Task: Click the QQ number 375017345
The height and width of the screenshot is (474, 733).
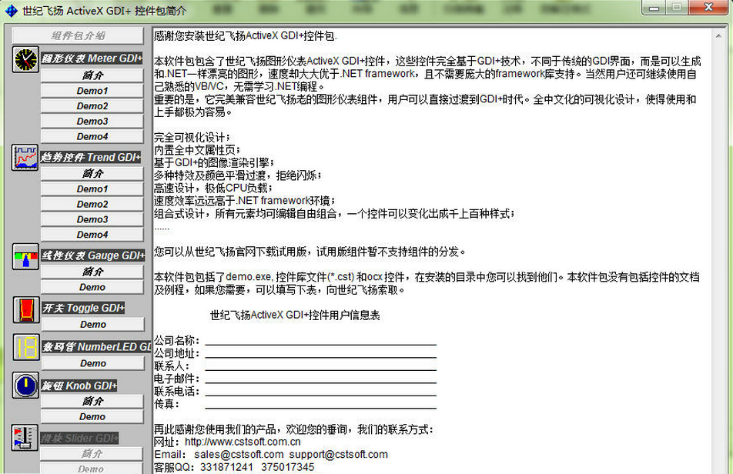Action: (x=287, y=467)
